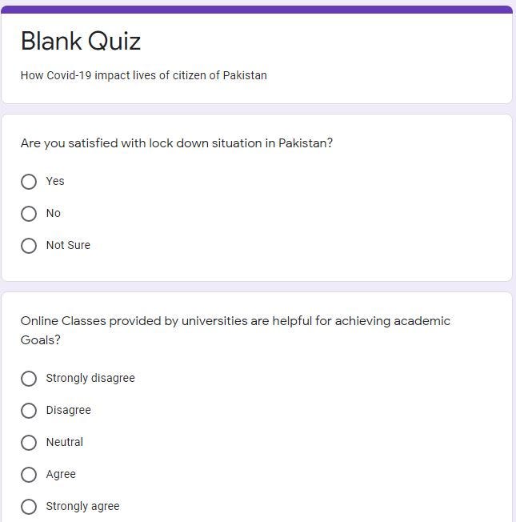Click the Neutral label text
The width and height of the screenshot is (516, 522).
pos(65,442)
